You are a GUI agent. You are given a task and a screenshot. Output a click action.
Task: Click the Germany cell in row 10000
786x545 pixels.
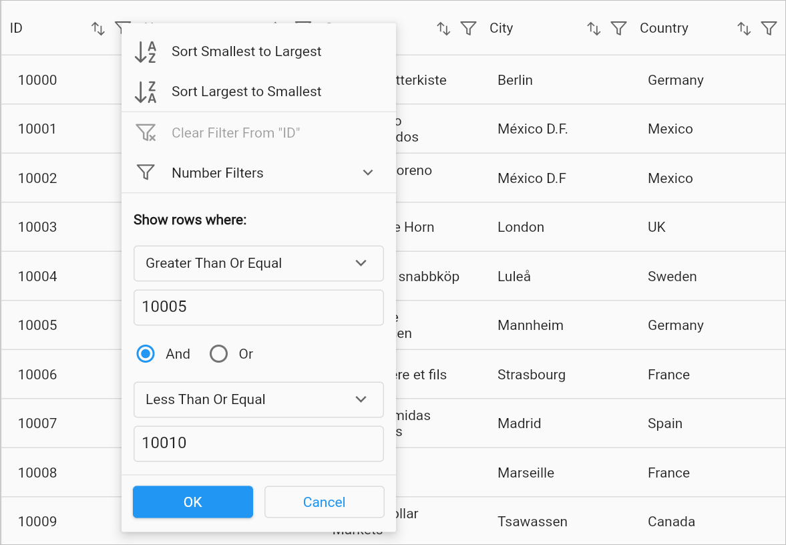(676, 80)
